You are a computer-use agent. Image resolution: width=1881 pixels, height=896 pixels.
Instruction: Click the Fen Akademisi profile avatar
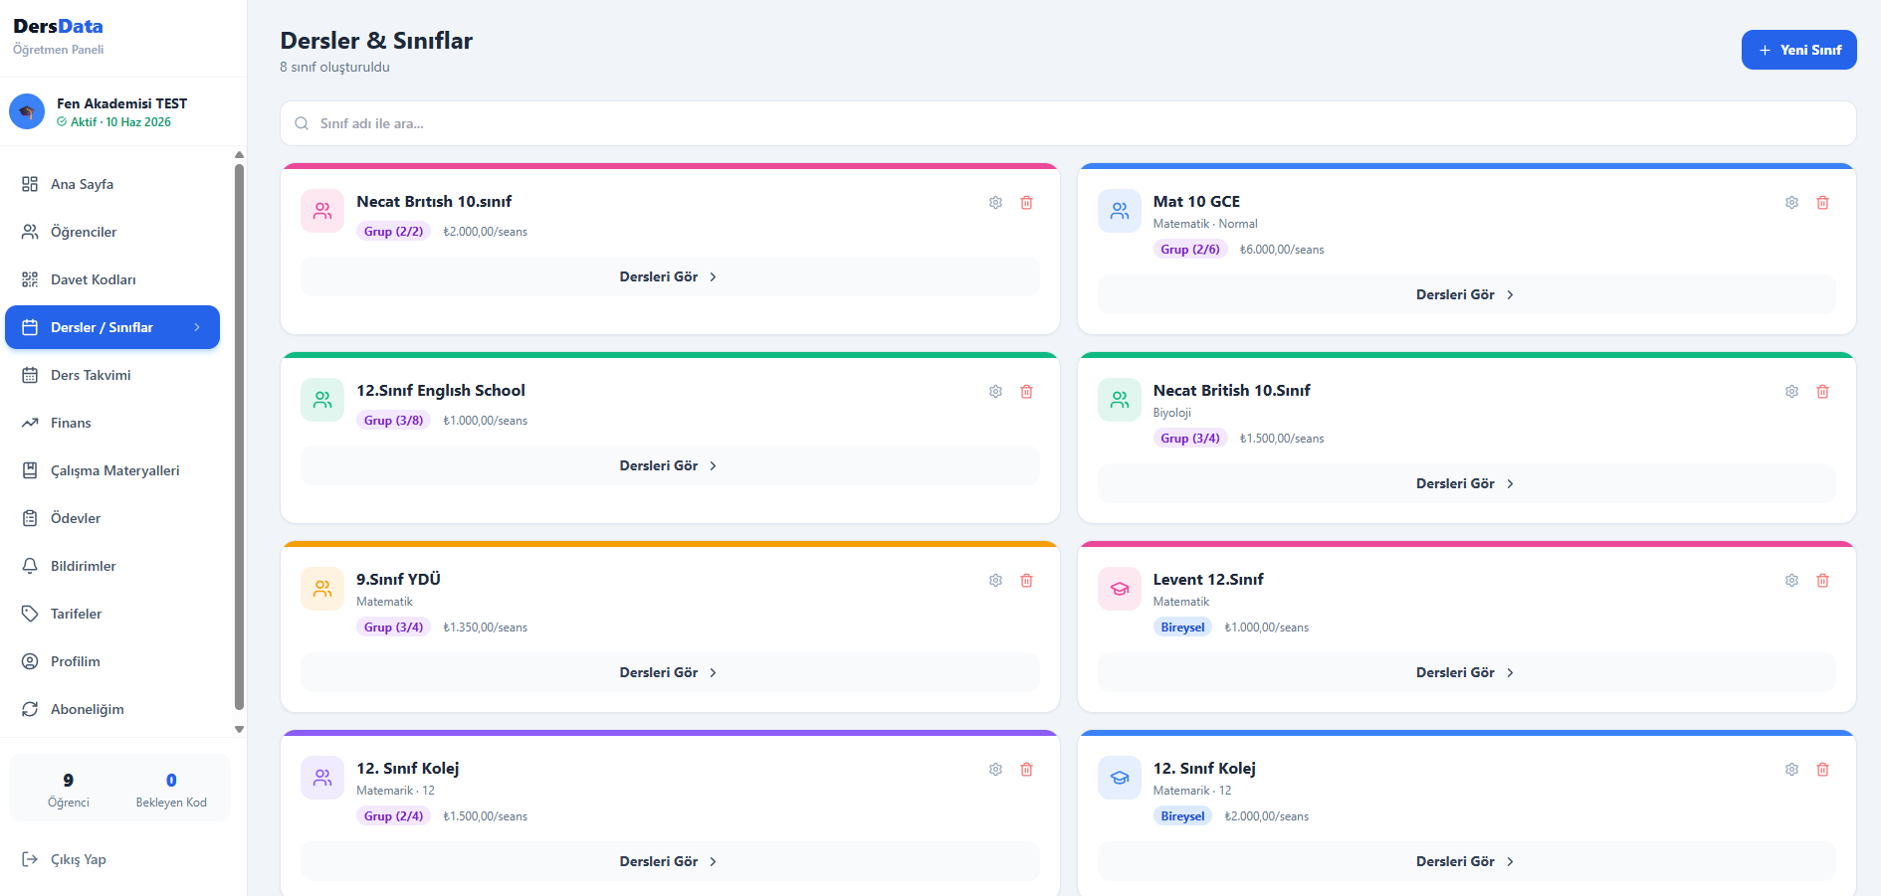[x=27, y=111]
